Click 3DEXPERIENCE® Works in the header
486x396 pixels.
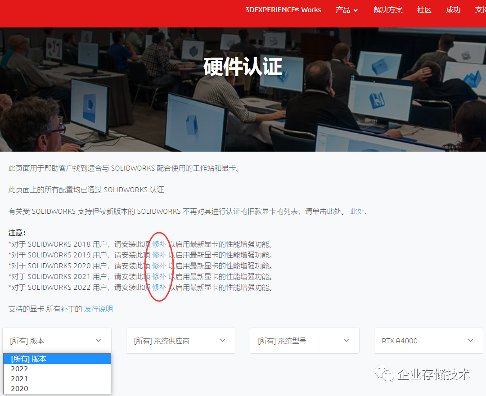(x=283, y=10)
